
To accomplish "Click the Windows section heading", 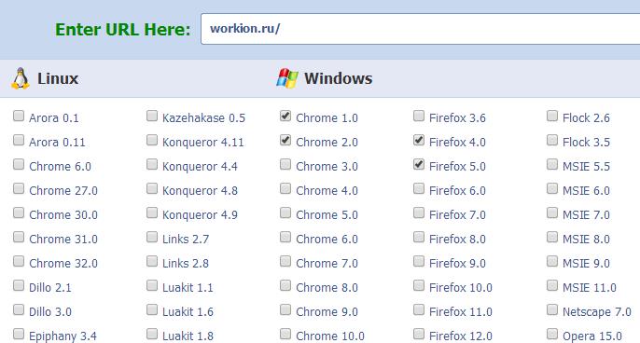I will point(338,78).
